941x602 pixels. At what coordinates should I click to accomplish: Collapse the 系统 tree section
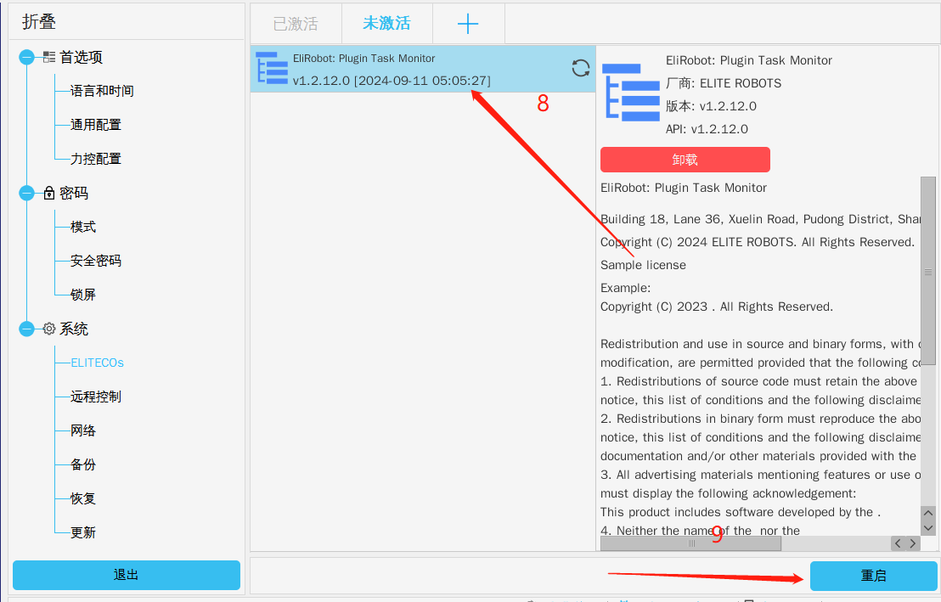tap(27, 329)
